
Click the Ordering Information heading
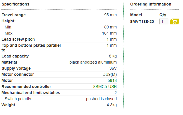[151, 4]
